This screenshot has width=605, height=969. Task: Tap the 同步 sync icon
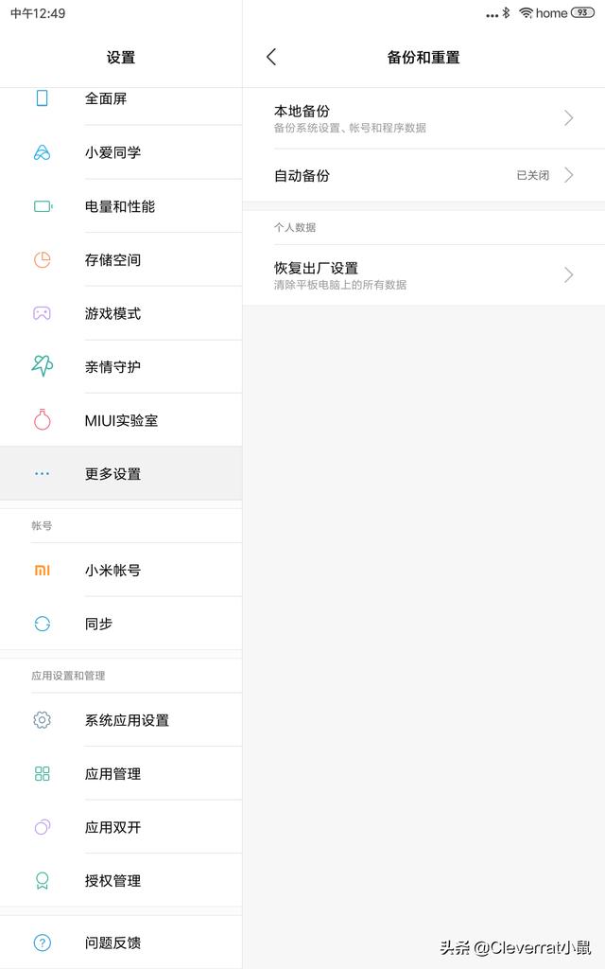tap(42, 624)
